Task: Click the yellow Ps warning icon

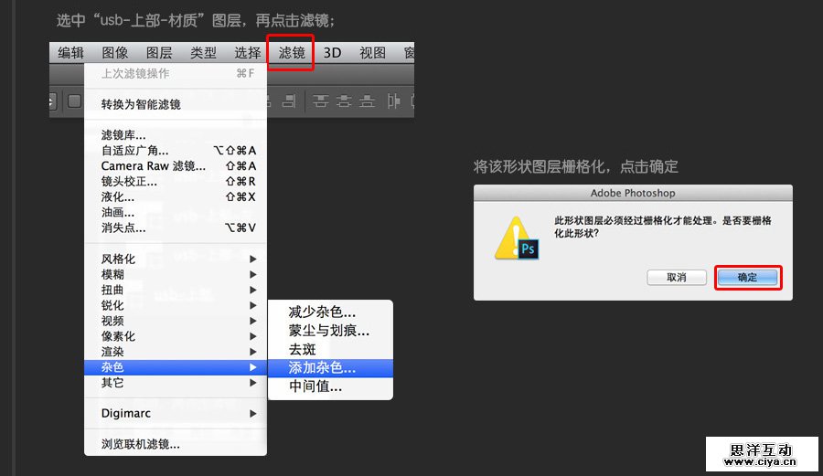Action: pyautogui.click(x=517, y=238)
